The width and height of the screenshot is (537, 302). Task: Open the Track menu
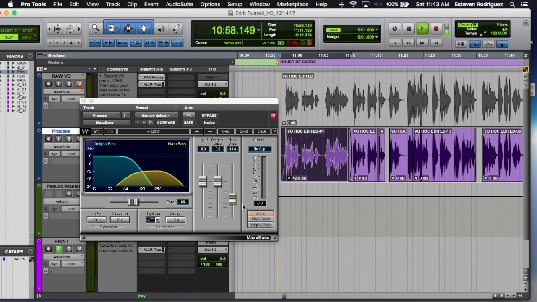(x=113, y=4)
